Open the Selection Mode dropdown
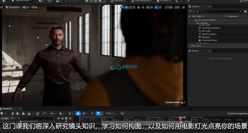This screenshot has width=248, height=133. pyautogui.click(x=22, y=1)
